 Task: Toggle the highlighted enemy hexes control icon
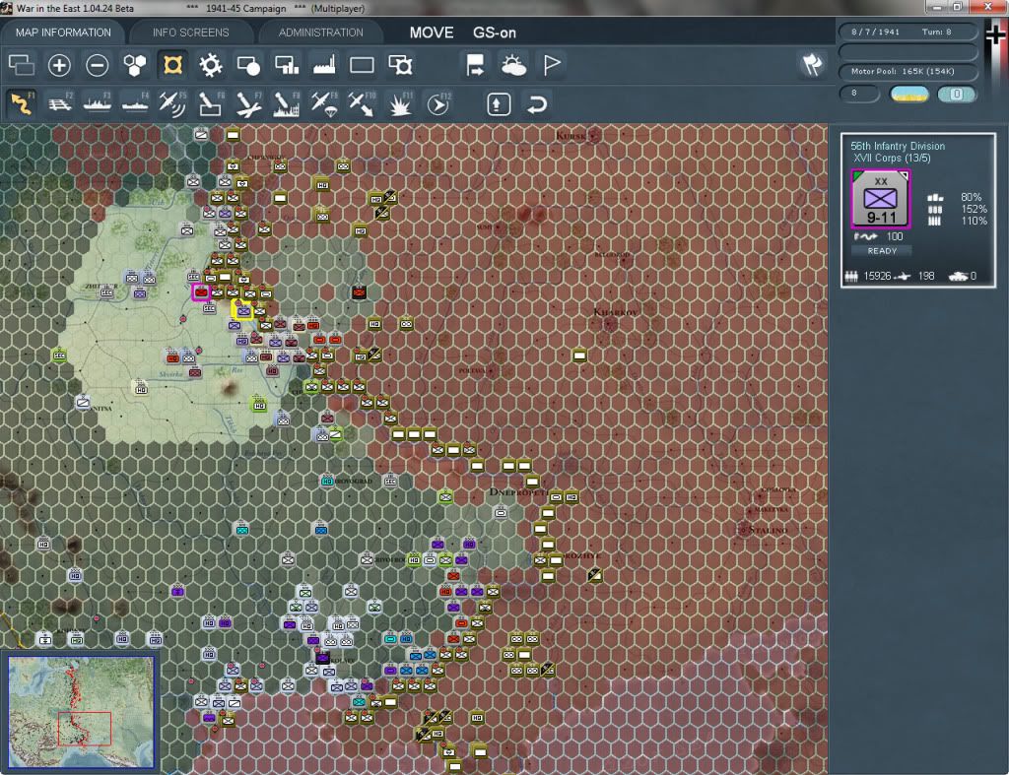click(172, 65)
